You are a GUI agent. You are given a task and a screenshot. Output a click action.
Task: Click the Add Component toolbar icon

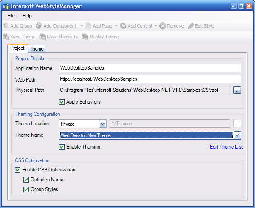pyautogui.click(x=39, y=26)
